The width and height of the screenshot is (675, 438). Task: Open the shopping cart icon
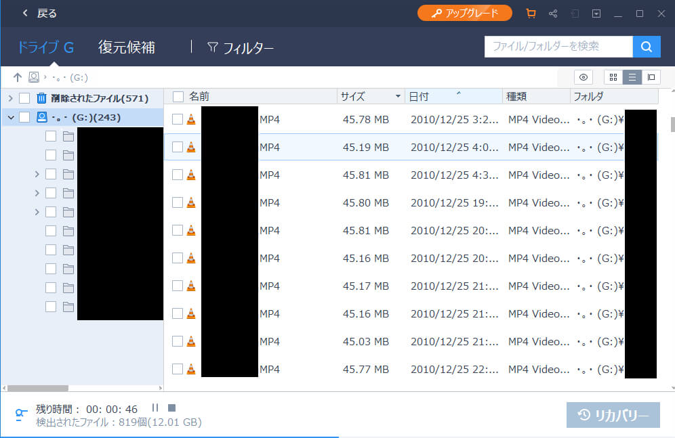coord(531,14)
